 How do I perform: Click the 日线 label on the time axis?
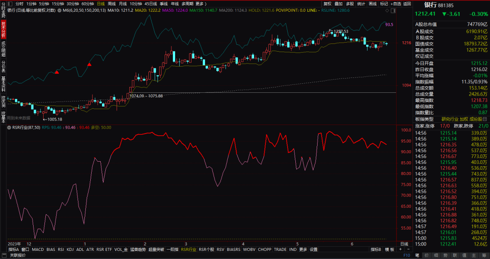pos(404,244)
